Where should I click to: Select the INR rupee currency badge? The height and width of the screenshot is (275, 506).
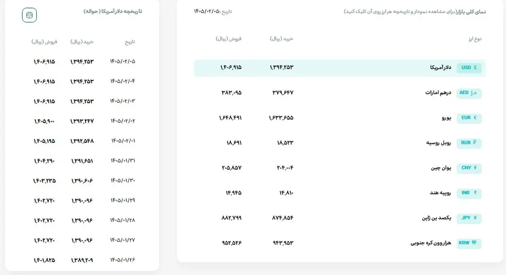click(x=469, y=193)
